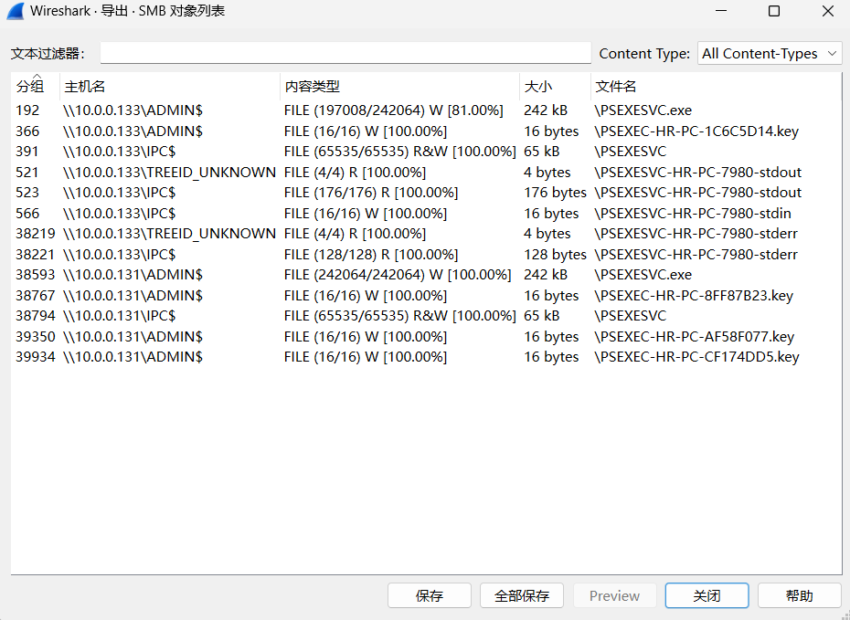Minimize the SMB object list window
Viewport: 850px width, 620px height.
721,11
